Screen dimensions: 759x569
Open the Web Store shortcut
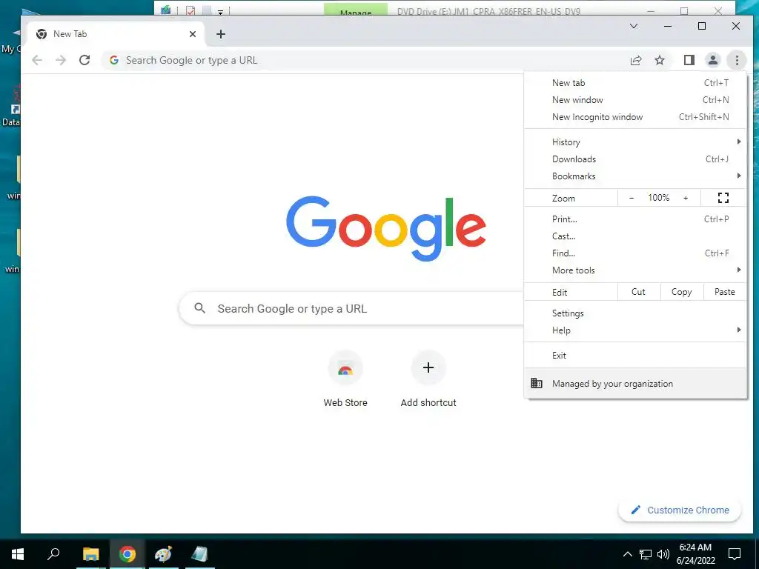click(x=345, y=380)
